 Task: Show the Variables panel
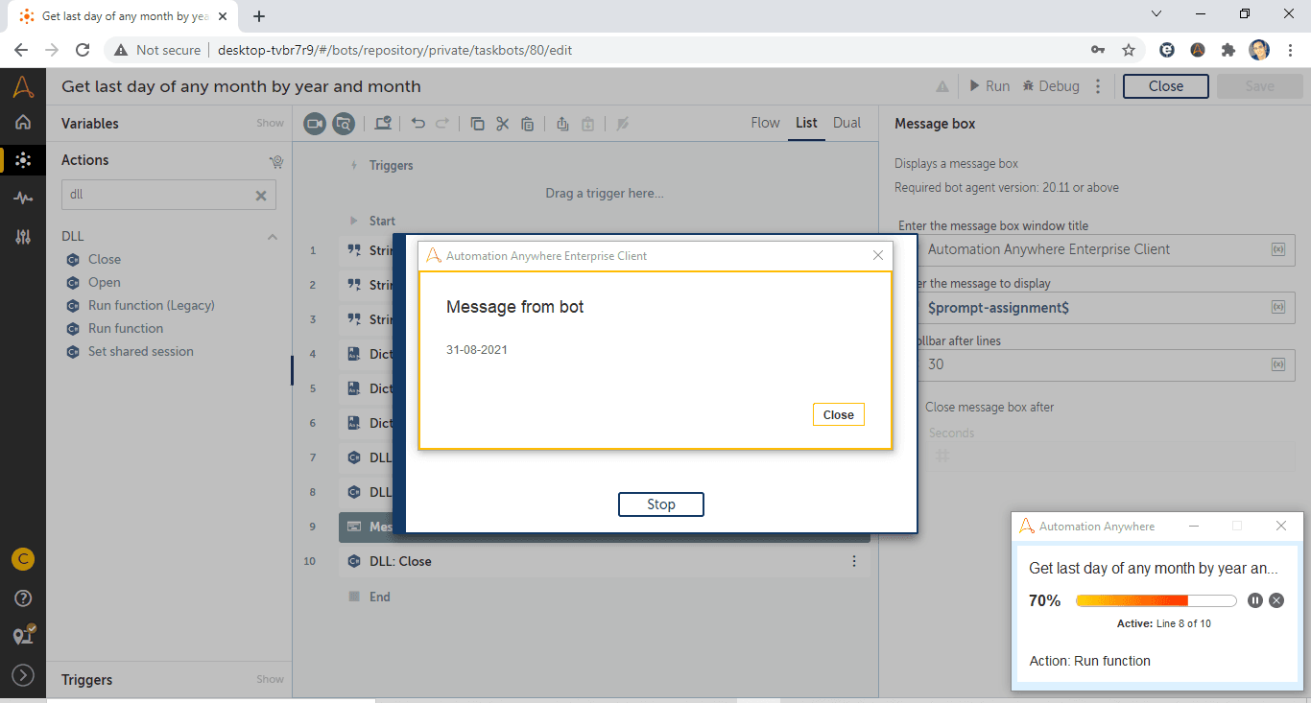[270, 123]
